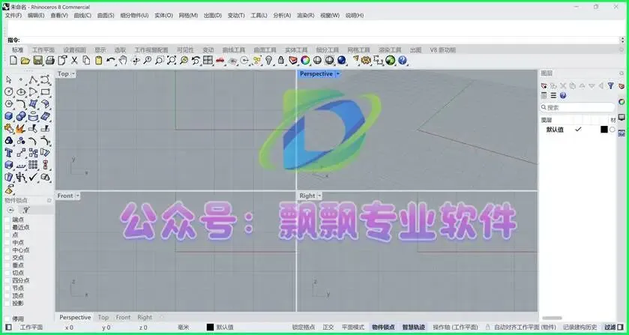Open the Front viewport title dropdown
629x335 pixels.
point(77,196)
